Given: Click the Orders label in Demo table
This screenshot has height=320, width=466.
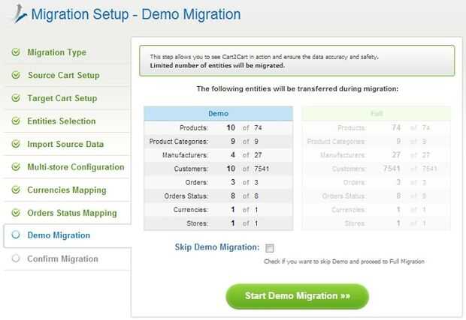Looking at the screenshot, I should pos(196,183).
